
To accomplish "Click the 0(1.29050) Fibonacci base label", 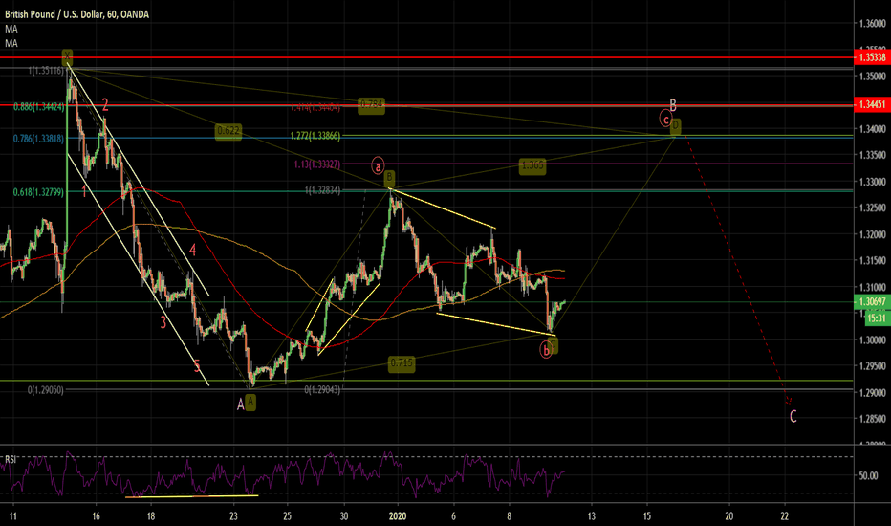I will pyautogui.click(x=46, y=390).
